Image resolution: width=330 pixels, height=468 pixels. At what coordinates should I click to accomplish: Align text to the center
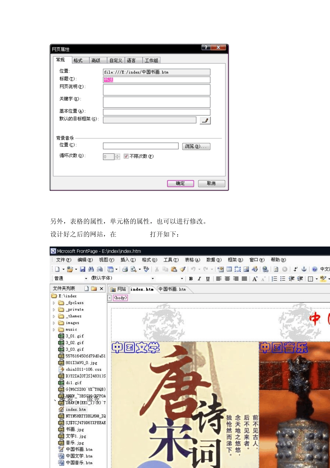(x=227, y=279)
